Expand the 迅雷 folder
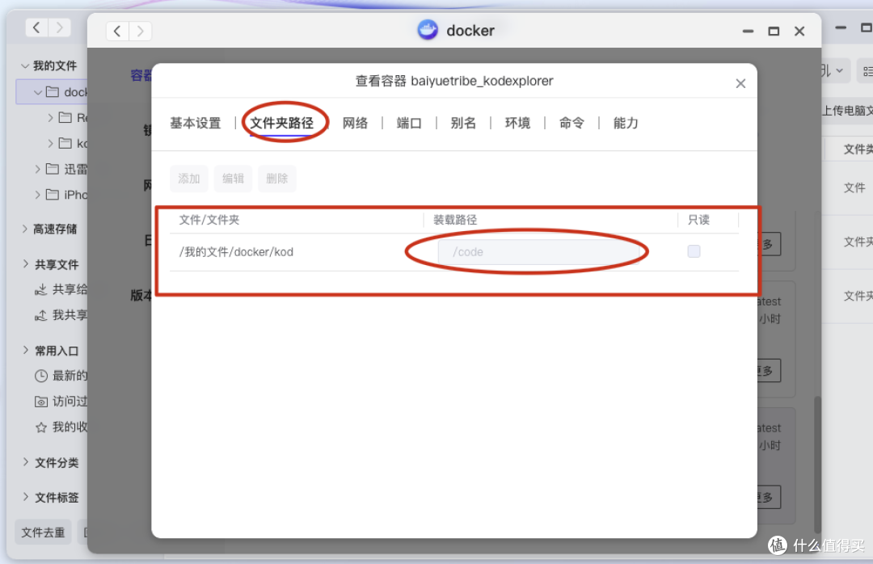Image resolution: width=873 pixels, height=564 pixels. click(x=37, y=169)
